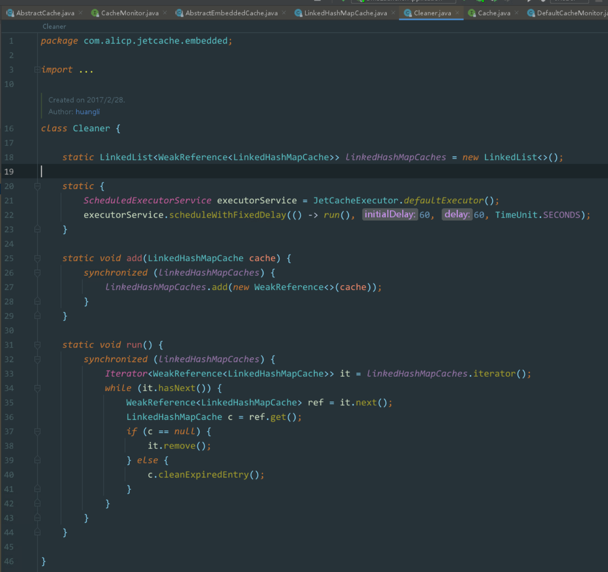
Task: Expand the folded import block on line 3
Action: [x=37, y=70]
